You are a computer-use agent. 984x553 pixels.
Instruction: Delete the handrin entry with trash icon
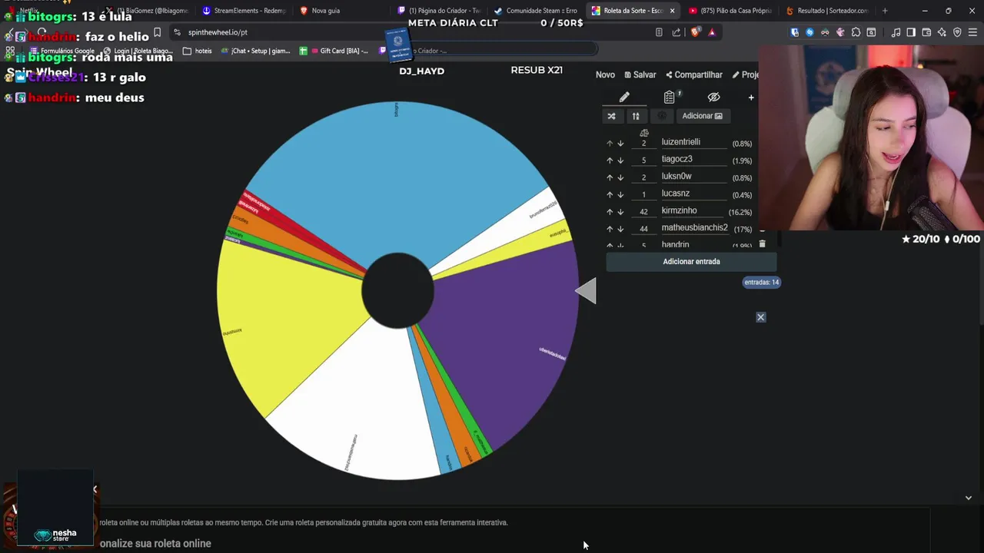click(x=763, y=243)
